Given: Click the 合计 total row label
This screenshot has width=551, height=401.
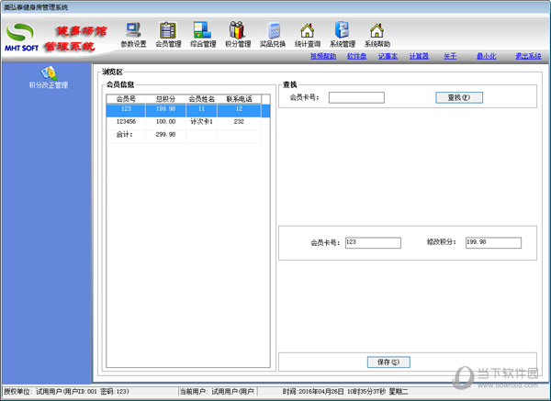Looking at the screenshot, I should [124, 135].
